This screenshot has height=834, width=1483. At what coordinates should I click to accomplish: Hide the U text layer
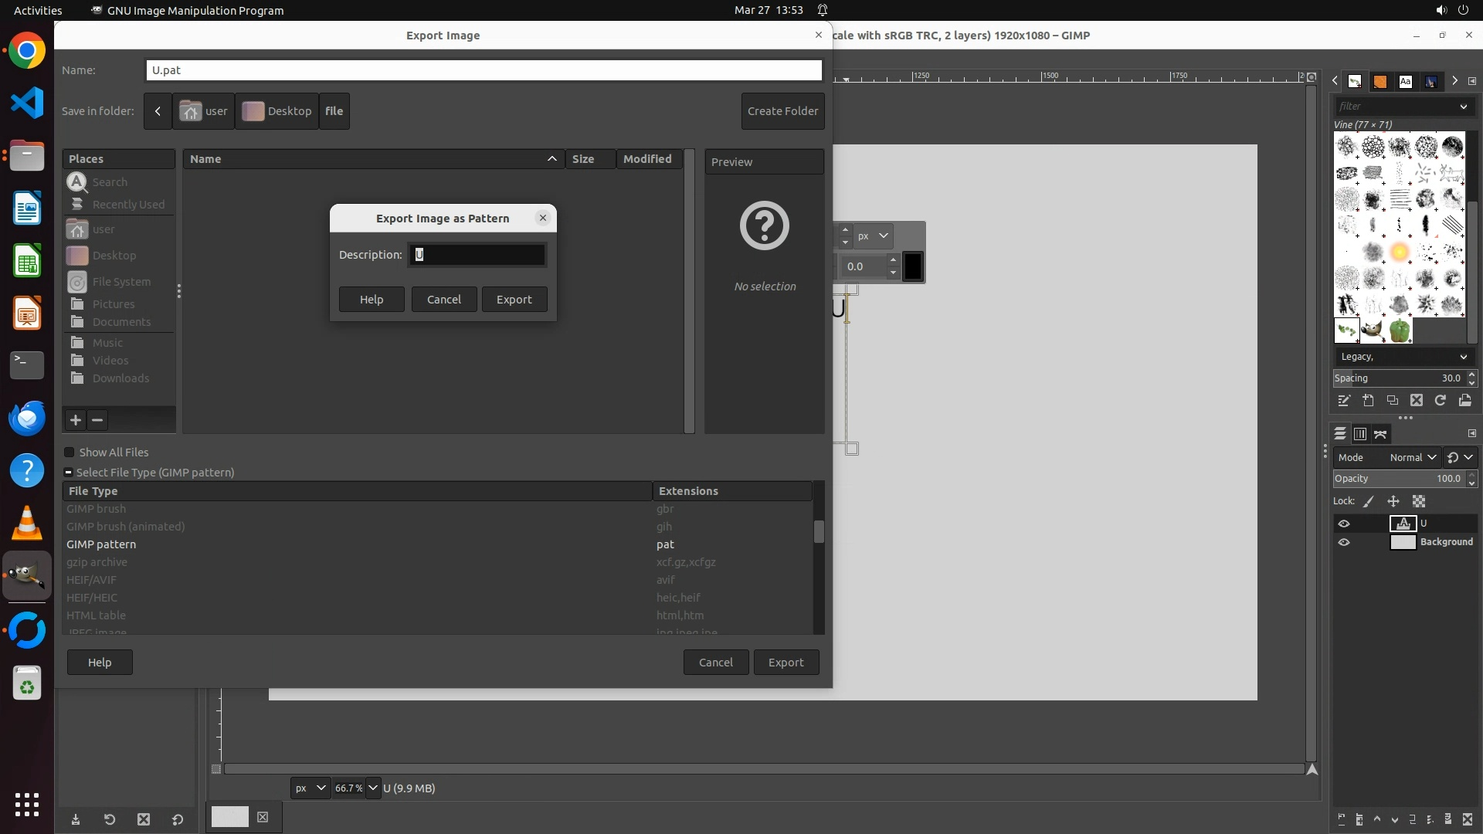1344,524
